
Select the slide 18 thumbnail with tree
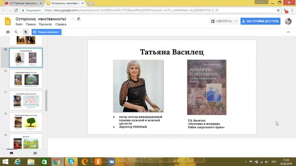pos(26,122)
